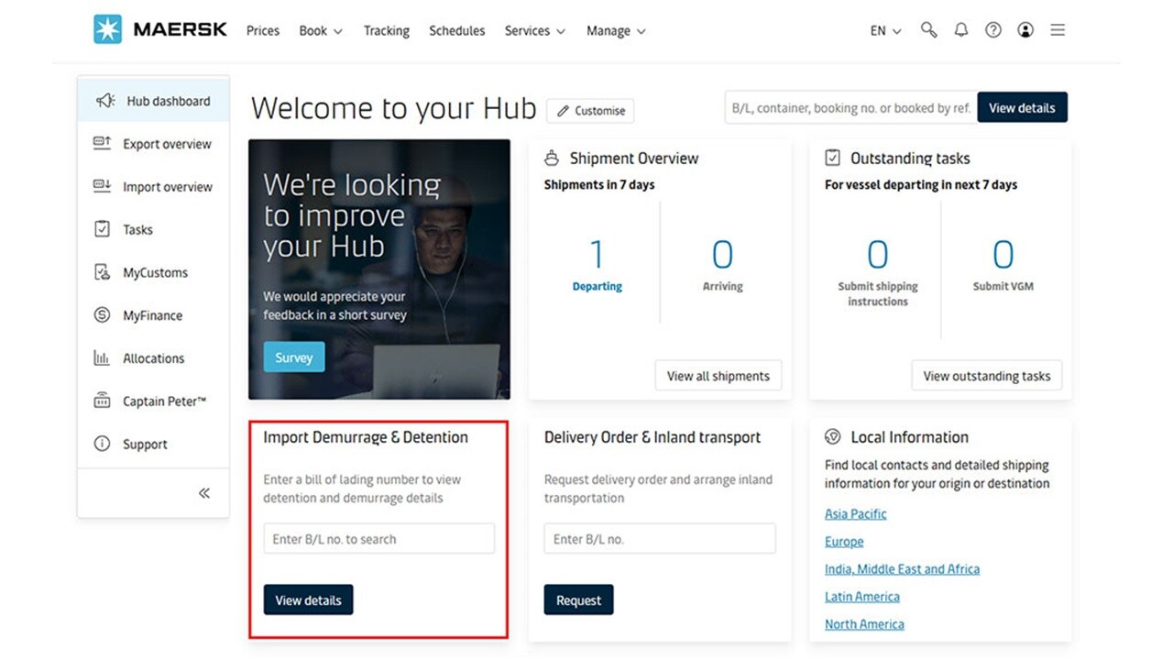The width and height of the screenshot is (1173, 660).
Task: Open the Hub dashboard sidebar icon
Action: coord(105,101)
